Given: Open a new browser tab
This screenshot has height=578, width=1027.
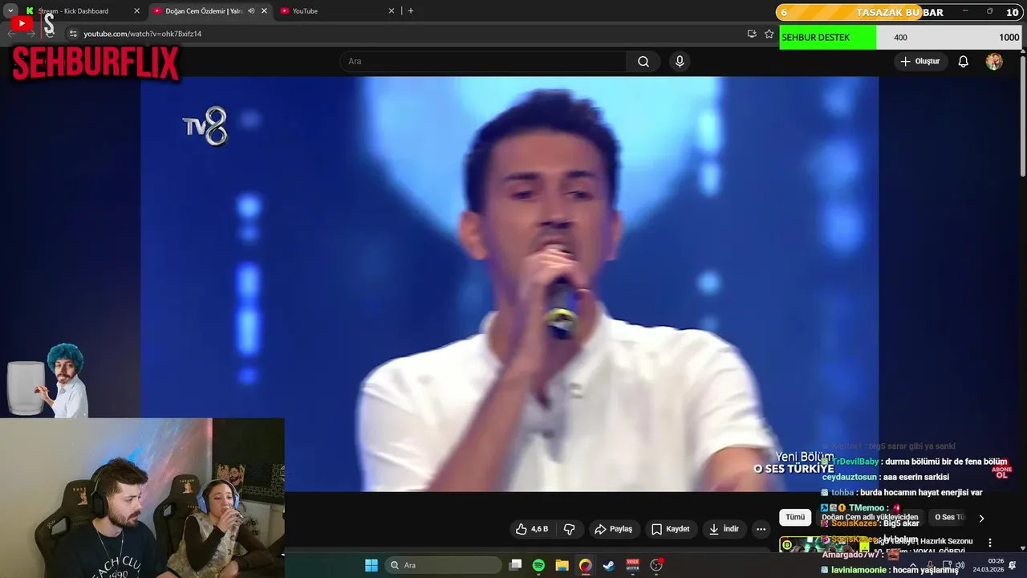Looking at the screenshot, I should (411, 11).
